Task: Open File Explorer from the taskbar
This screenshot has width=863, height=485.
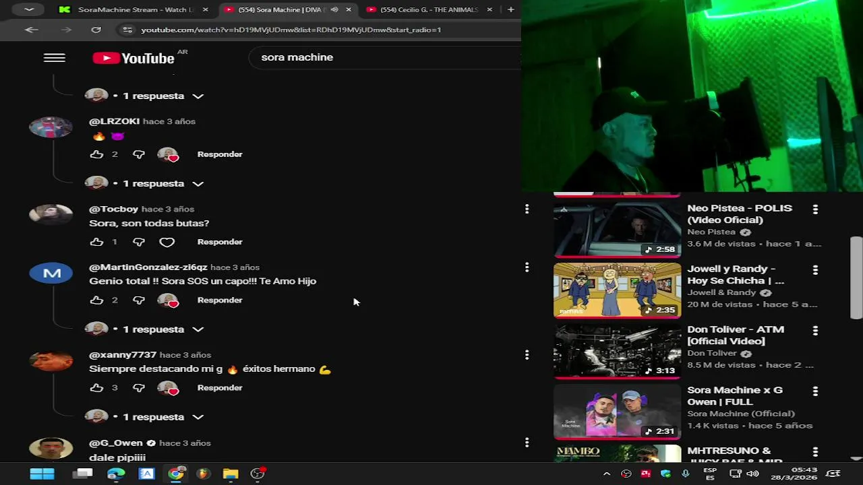Action: 231,474
